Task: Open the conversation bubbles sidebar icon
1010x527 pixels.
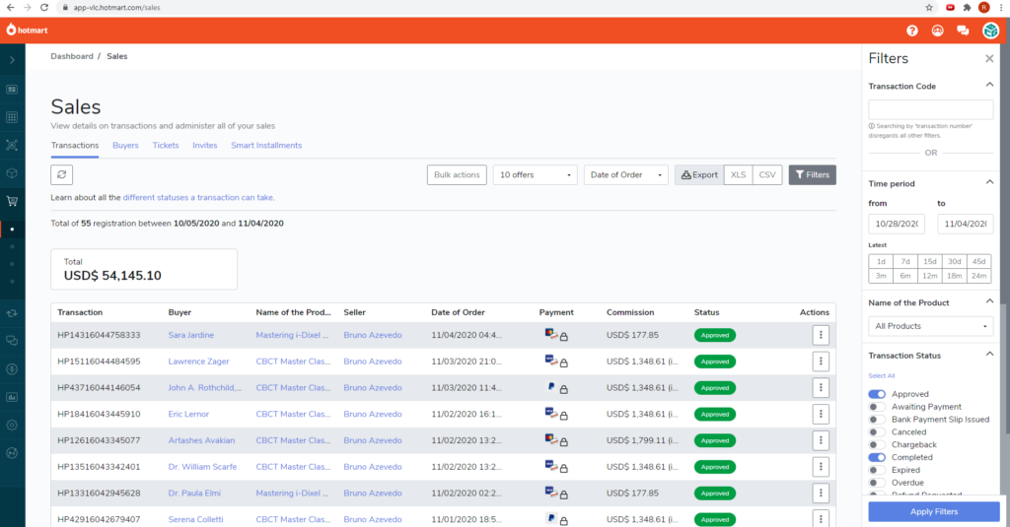Action: (x=12, y=341)
